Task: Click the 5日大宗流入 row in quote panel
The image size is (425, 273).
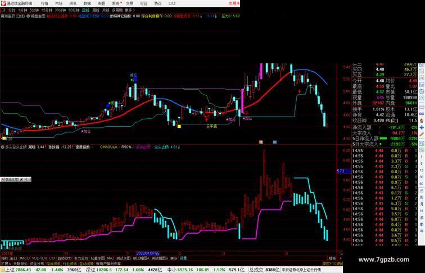Action: pos(385,144)
